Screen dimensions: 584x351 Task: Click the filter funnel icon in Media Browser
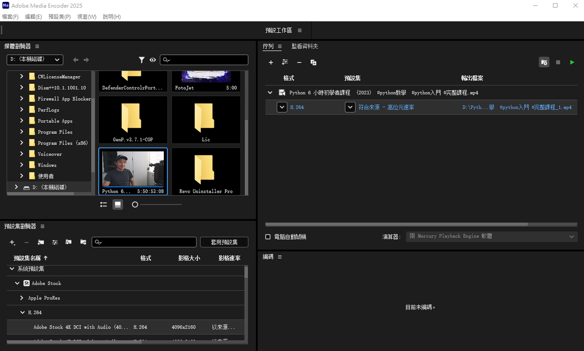click(142, 60)
